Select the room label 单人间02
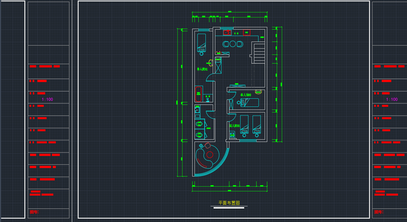Viewport: 407px width, 222px height. [x=246, y=95]
